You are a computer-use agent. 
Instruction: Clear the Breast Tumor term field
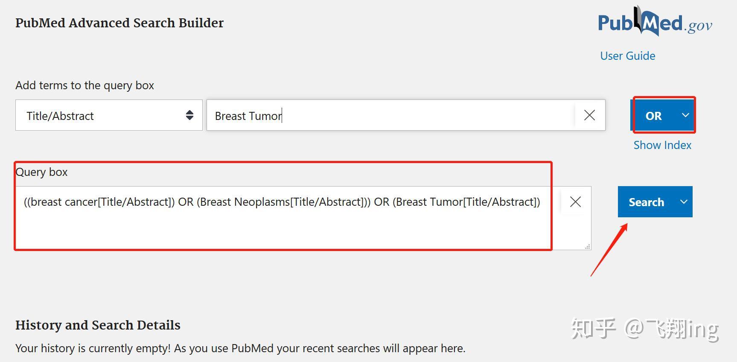pos(589,115)
